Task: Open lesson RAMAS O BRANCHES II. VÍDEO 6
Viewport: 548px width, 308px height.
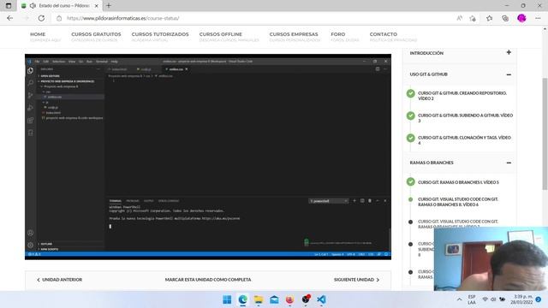Action: (x=458, y=202)
